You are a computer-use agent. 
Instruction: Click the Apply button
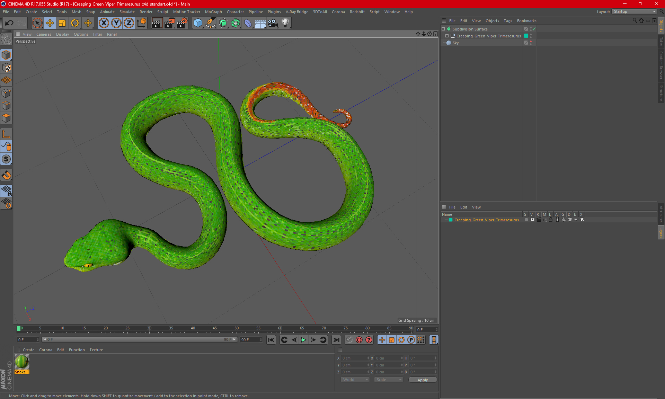pyautogui.click(x=423, y=380)
